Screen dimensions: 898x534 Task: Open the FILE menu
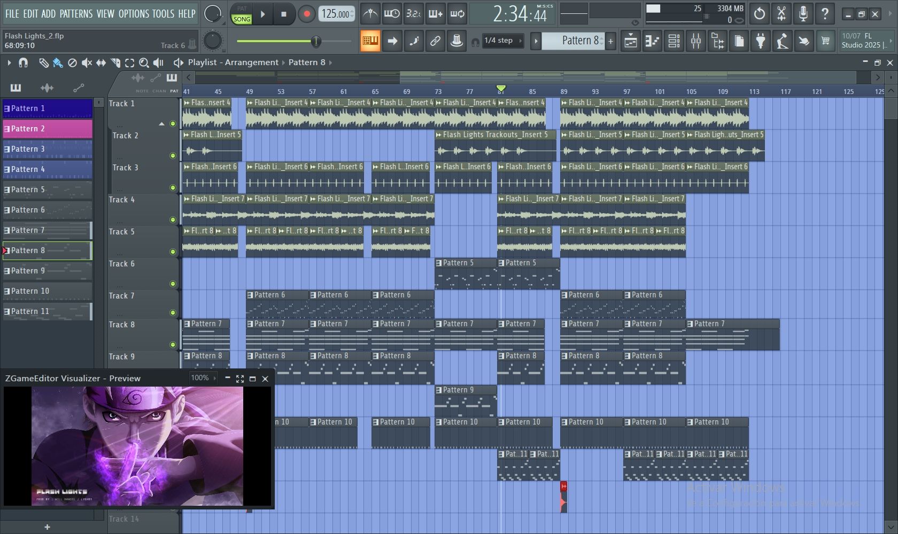point(12,14)
